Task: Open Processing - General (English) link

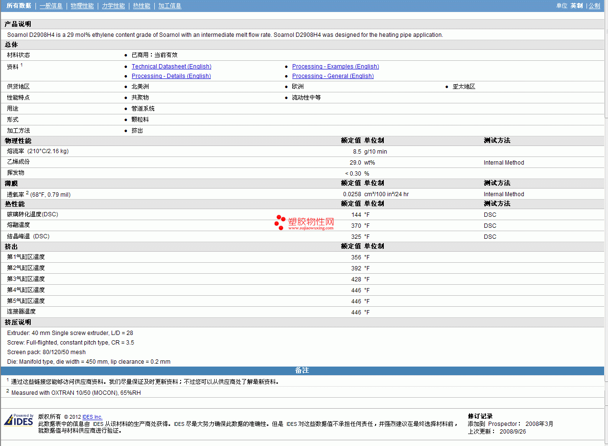Action: [333, 76]
